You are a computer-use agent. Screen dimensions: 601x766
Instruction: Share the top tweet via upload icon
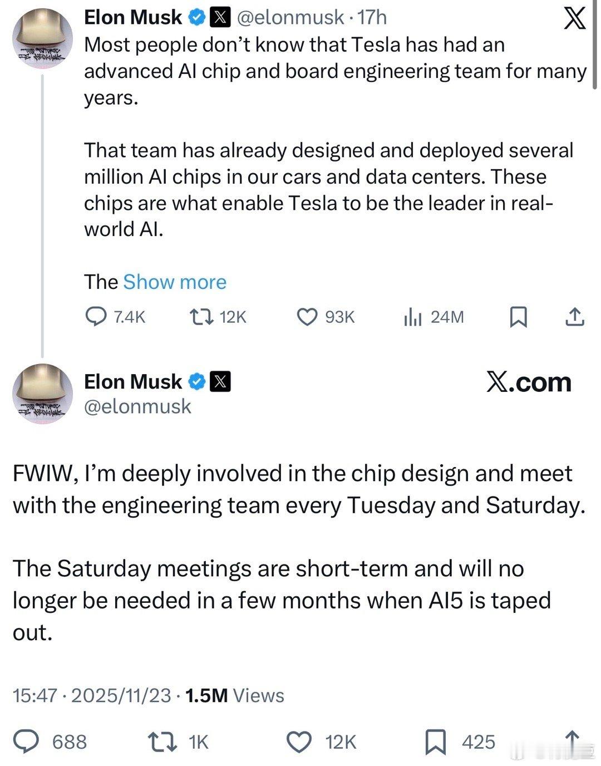(575, 317)
